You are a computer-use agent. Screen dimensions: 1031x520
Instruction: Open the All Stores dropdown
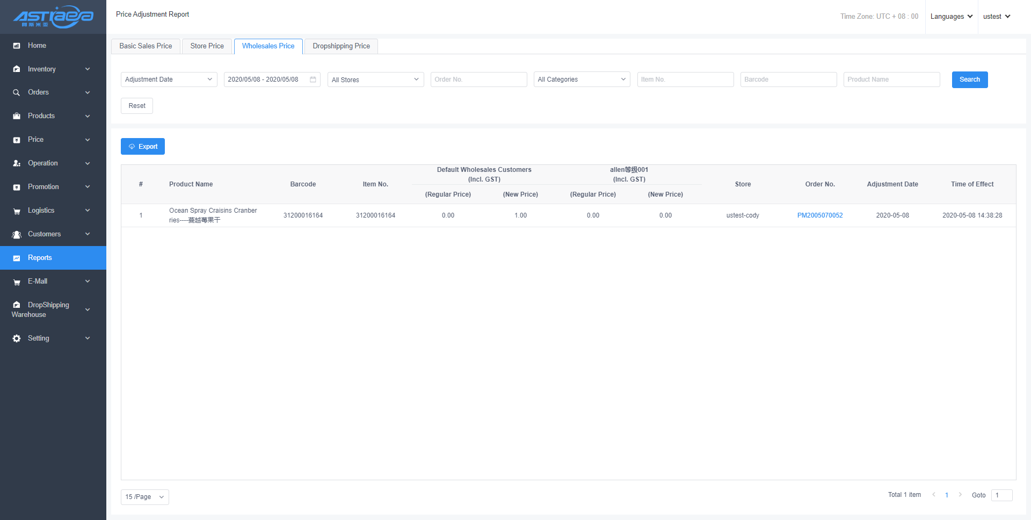pos(375,80)
